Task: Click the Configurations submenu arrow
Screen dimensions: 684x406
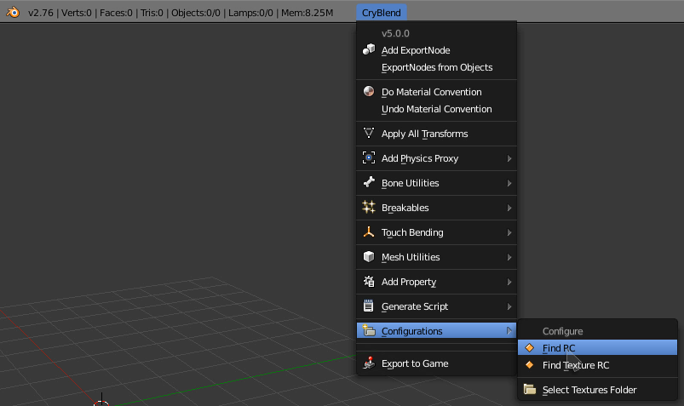Action: pyautogui.click(x=509, y=331)
